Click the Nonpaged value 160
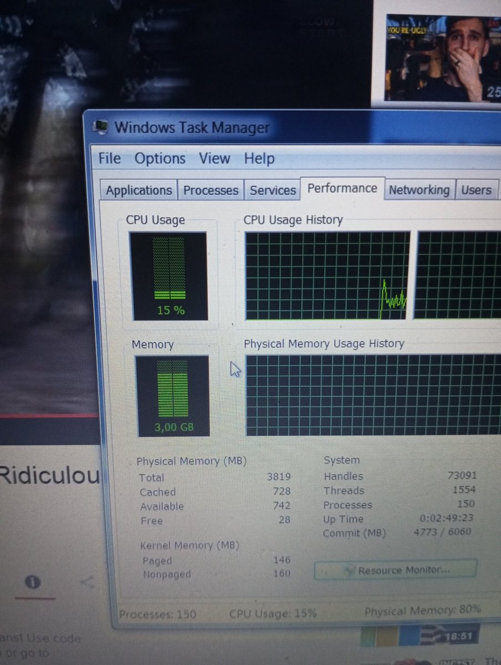Viewport: 501px width, 665px height. 282,573
